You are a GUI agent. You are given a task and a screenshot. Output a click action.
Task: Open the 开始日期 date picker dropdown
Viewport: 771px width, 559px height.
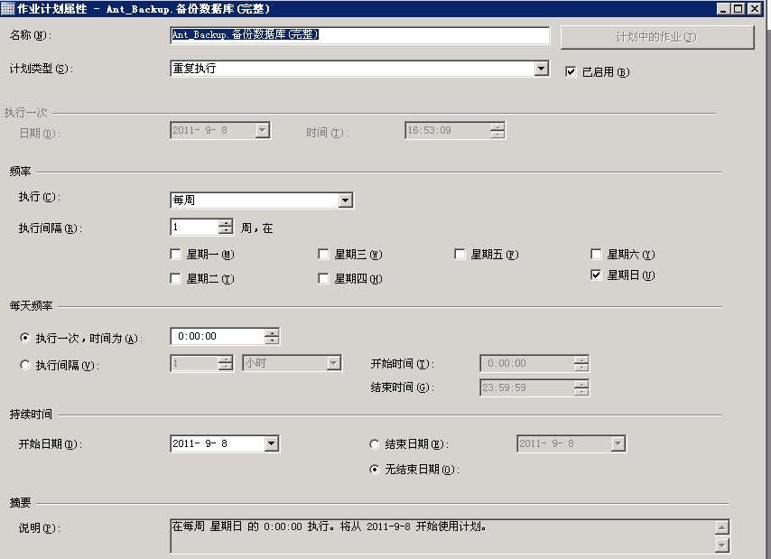click(x=271, y=443)
